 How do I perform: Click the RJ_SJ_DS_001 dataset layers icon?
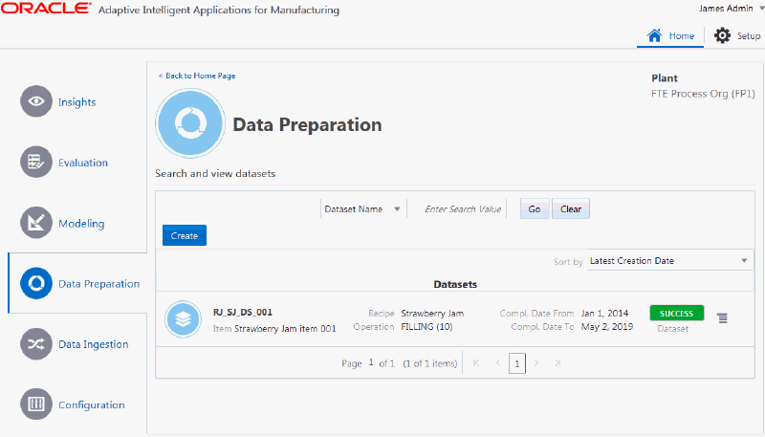[x=183, y=319]
